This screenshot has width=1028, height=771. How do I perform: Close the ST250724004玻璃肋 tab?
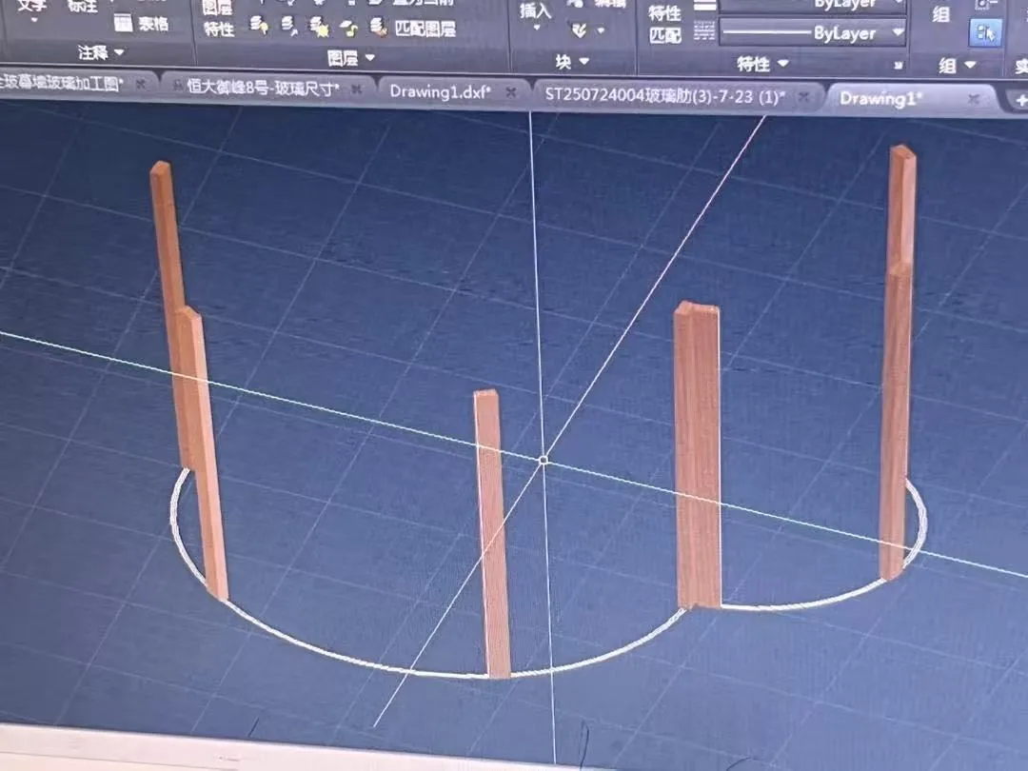click(803, 98)
